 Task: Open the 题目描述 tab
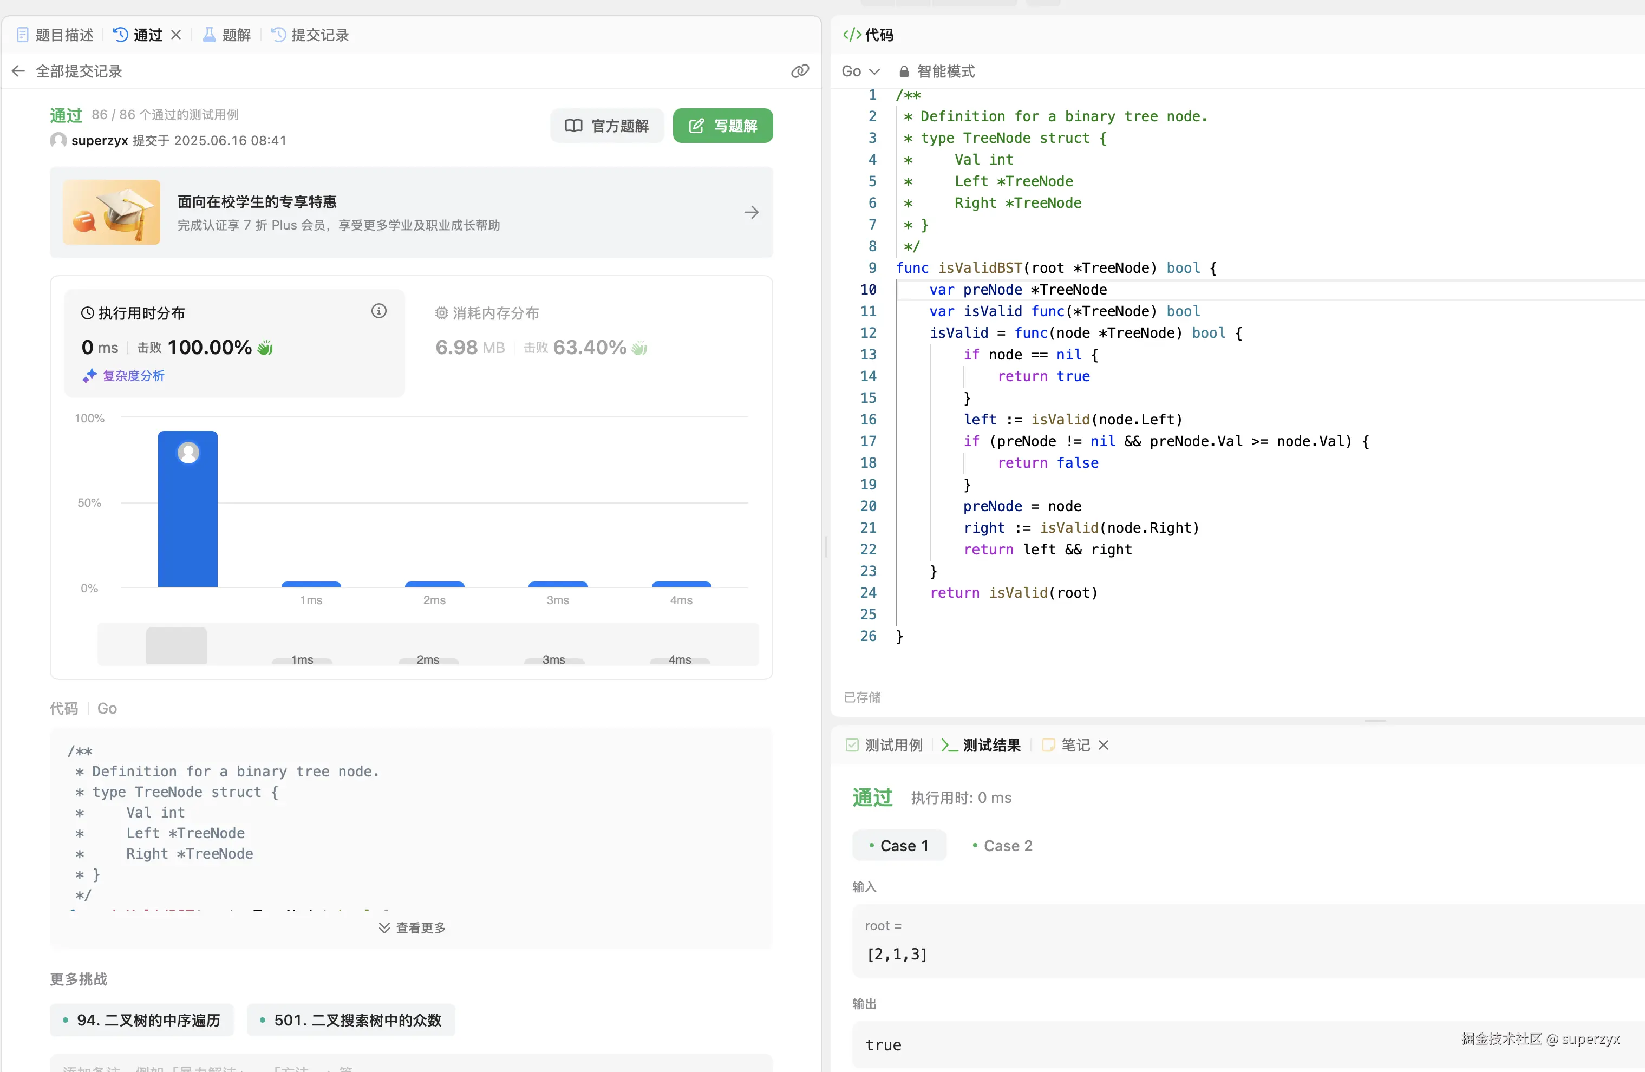[55, 35]
